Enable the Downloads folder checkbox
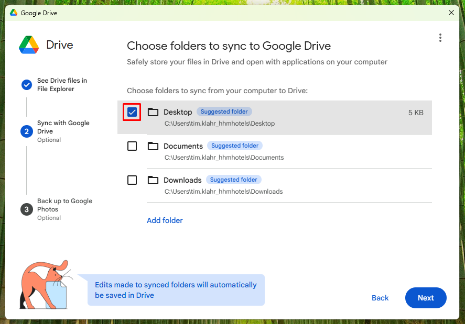This screenshot has width=465, height=324. tap(132, 180)
